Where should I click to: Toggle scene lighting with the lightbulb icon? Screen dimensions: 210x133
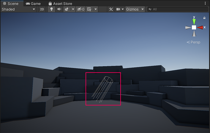pyautogui.click(x=51, y=9)
